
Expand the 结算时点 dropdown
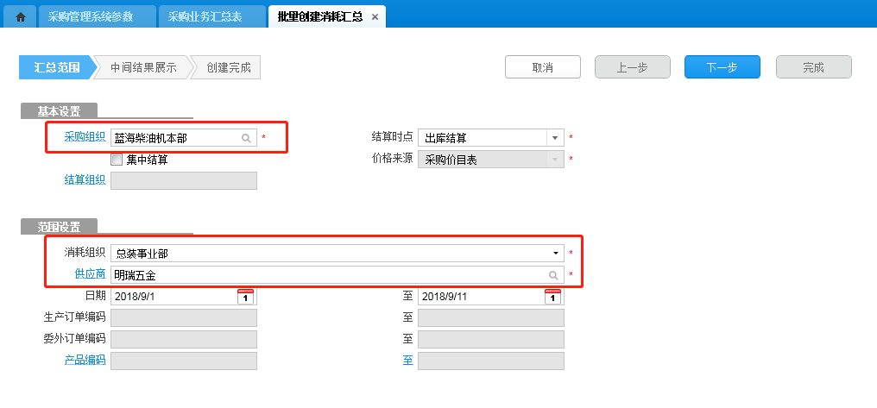[x=554, y=138]
